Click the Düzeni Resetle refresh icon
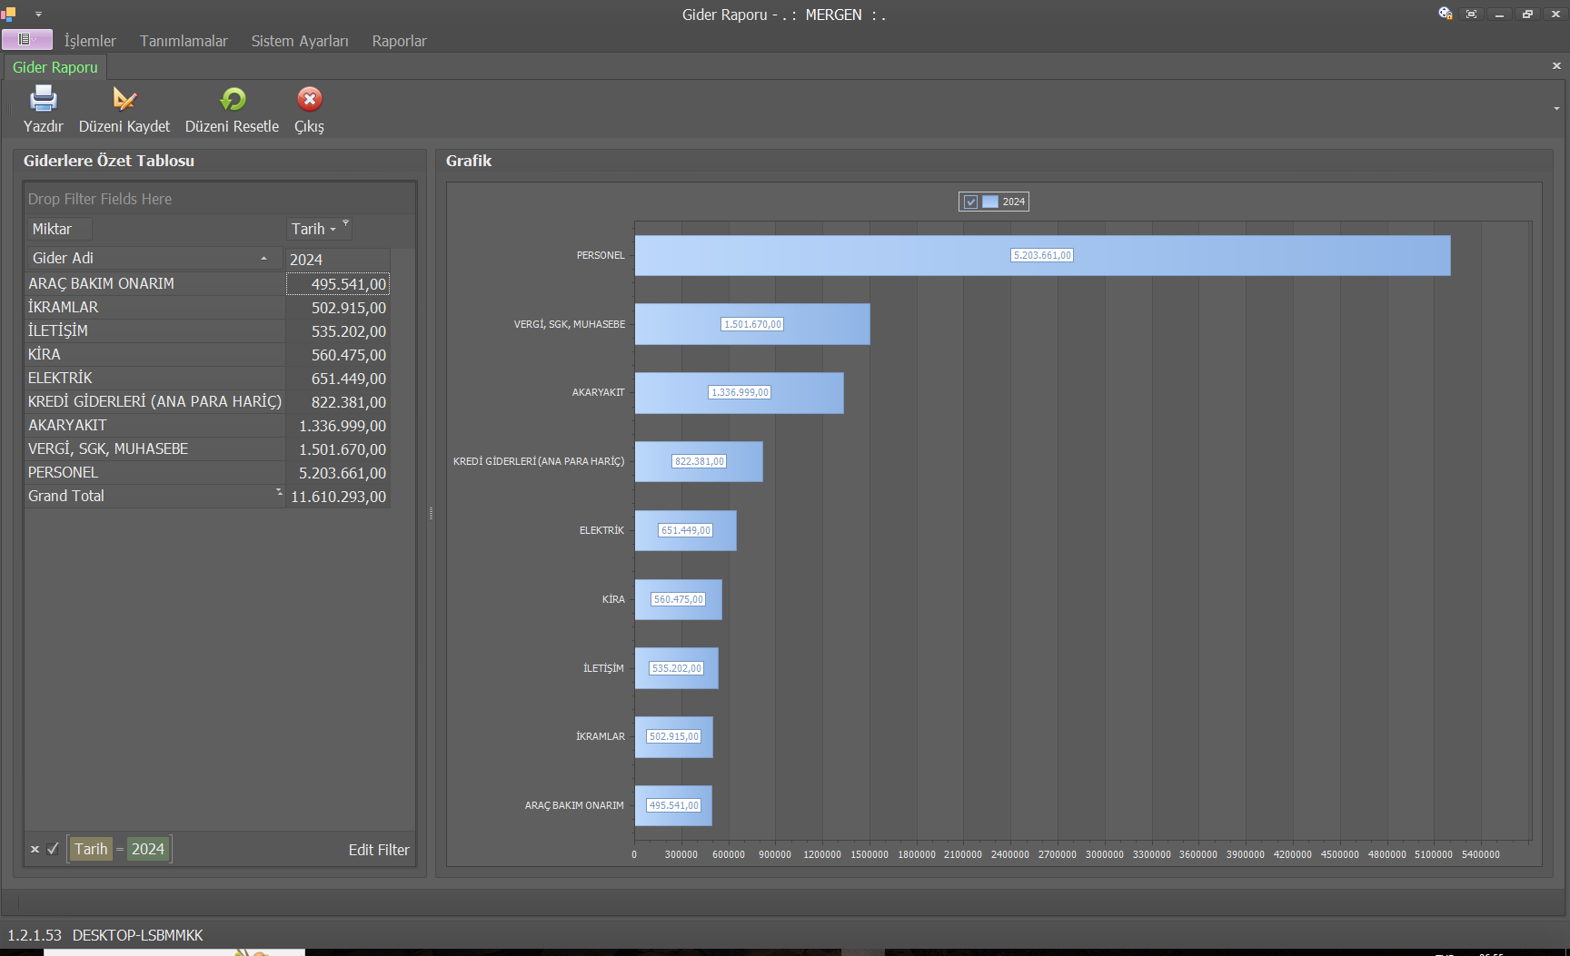 pos(233,99)
